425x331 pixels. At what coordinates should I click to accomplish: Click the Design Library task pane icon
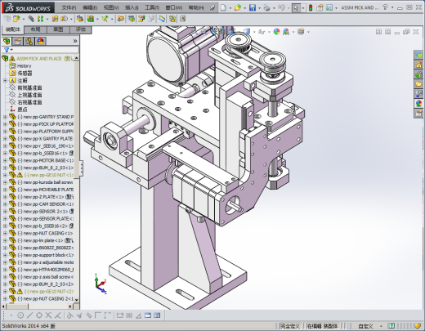tap(418, 74)
